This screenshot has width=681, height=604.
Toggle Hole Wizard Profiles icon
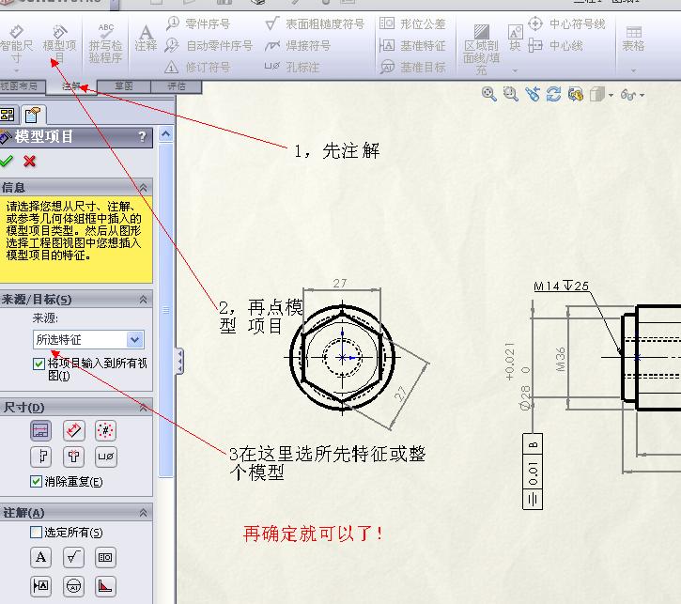[73, 457]
